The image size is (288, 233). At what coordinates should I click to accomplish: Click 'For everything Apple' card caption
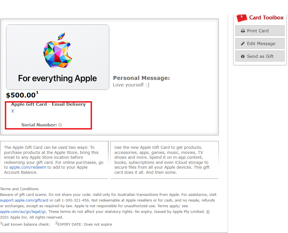point(57,79)
